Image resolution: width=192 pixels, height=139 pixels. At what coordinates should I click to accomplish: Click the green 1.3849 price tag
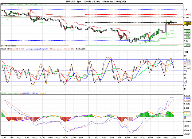pyautogui.click(x=187, y=33)
